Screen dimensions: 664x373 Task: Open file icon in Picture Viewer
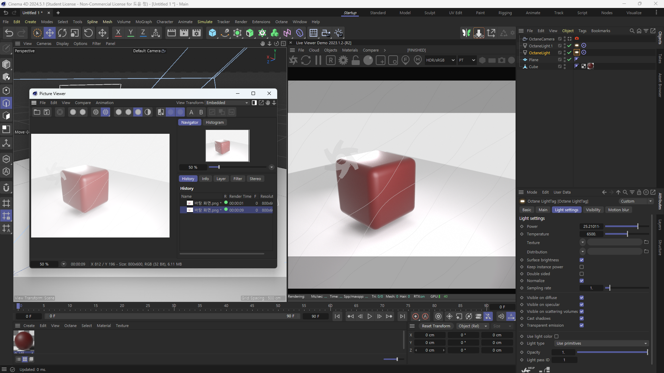coord(37,112)
